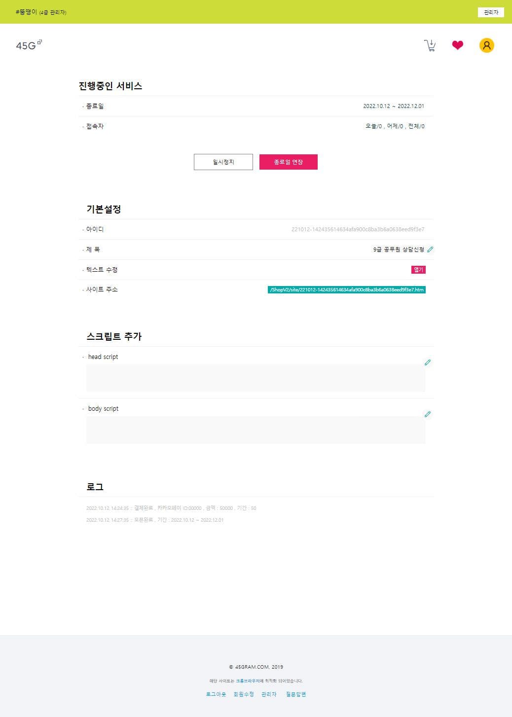Screen dimensions: 512x717
Task: Open the teal ShopV2 site address link
Action: coord(346,290)
